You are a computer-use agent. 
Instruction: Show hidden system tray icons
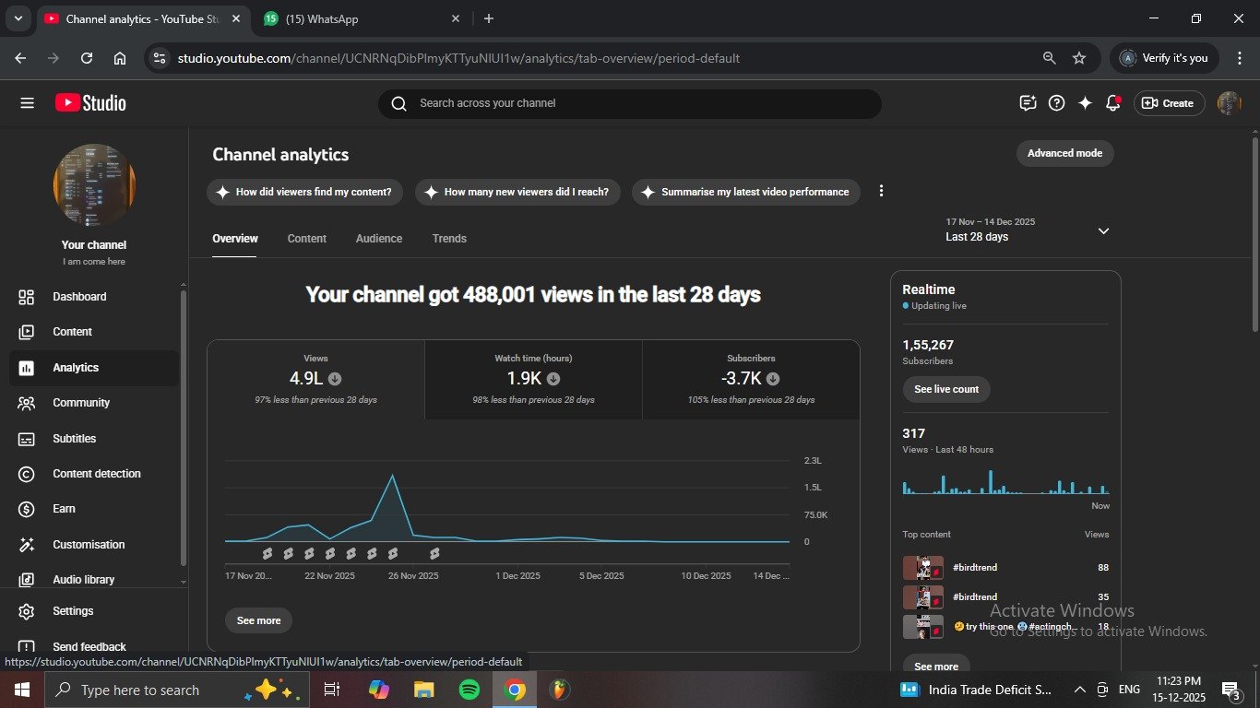pos(1079,690)
